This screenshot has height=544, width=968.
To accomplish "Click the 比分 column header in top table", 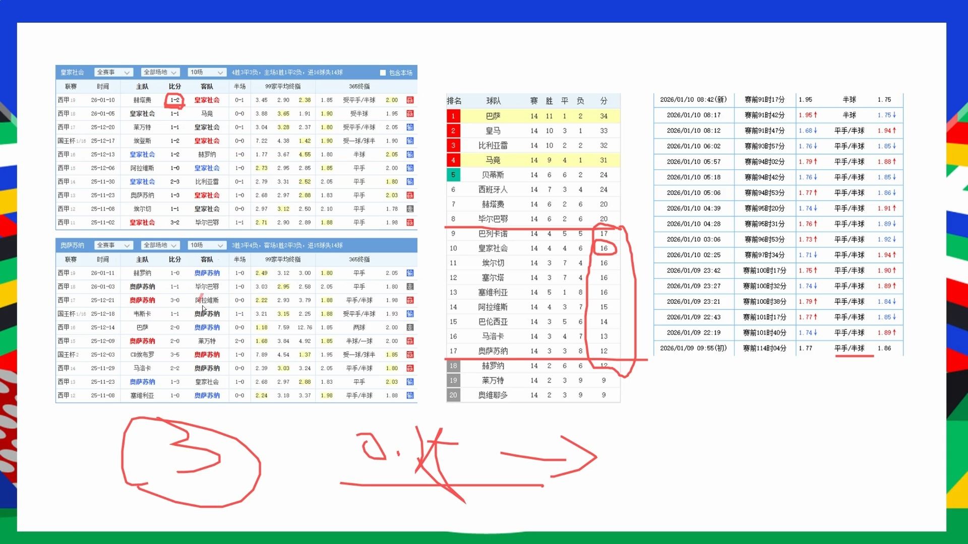I will tap(174, 87).
